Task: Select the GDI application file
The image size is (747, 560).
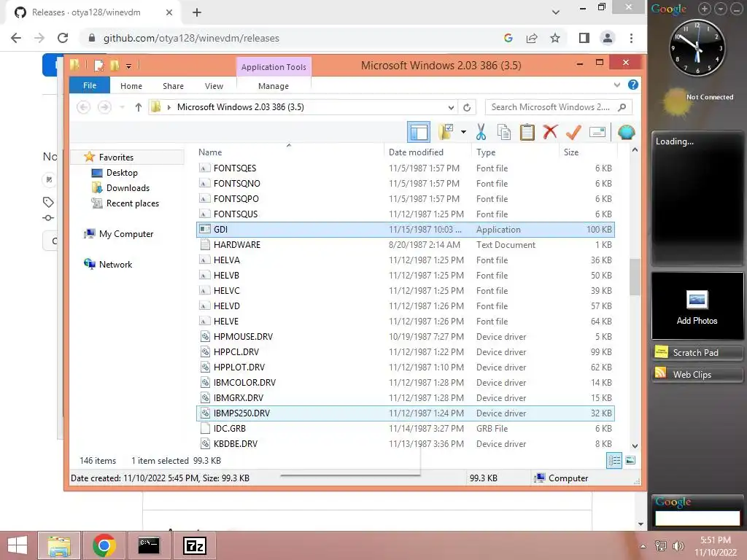Action: click(x=406, y=230)
